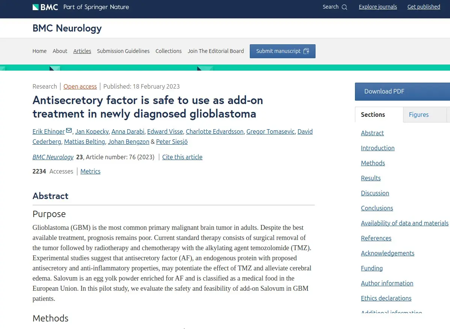Select the Sections tab
Viewport: 450px width, 329px height.
[379, 115]
